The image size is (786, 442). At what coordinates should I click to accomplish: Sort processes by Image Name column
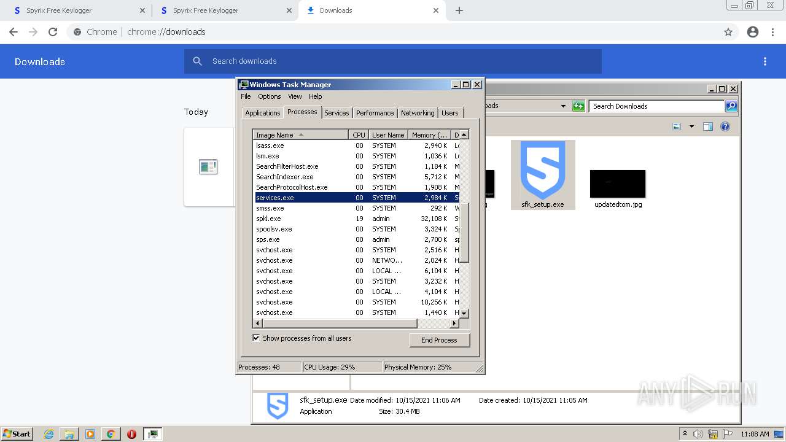pos(301,134)
